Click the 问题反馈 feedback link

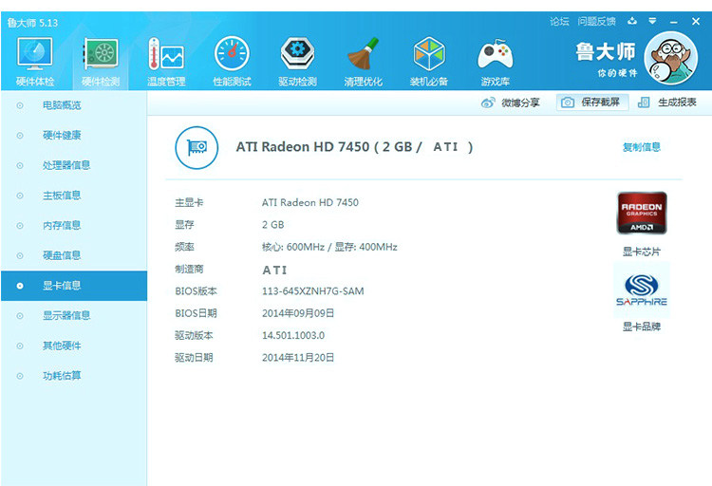[597, 21]
